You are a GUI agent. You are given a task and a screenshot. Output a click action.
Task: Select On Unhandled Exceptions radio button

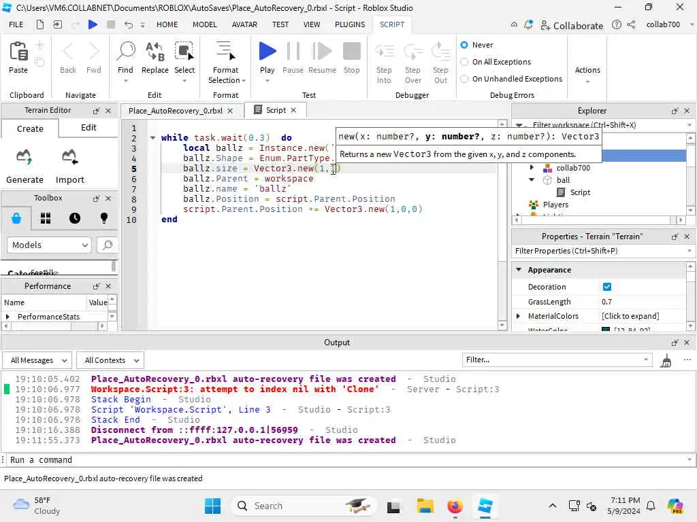pos(464,79)
